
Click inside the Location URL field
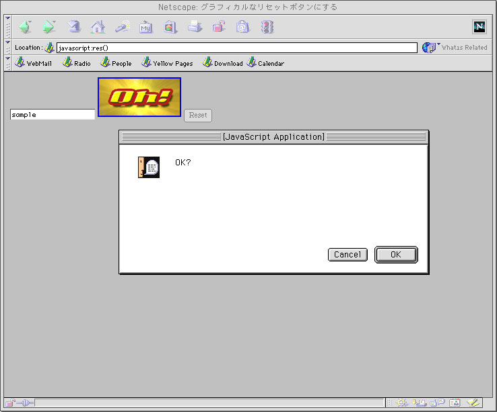pyautogui.click(x=237, y=48)
